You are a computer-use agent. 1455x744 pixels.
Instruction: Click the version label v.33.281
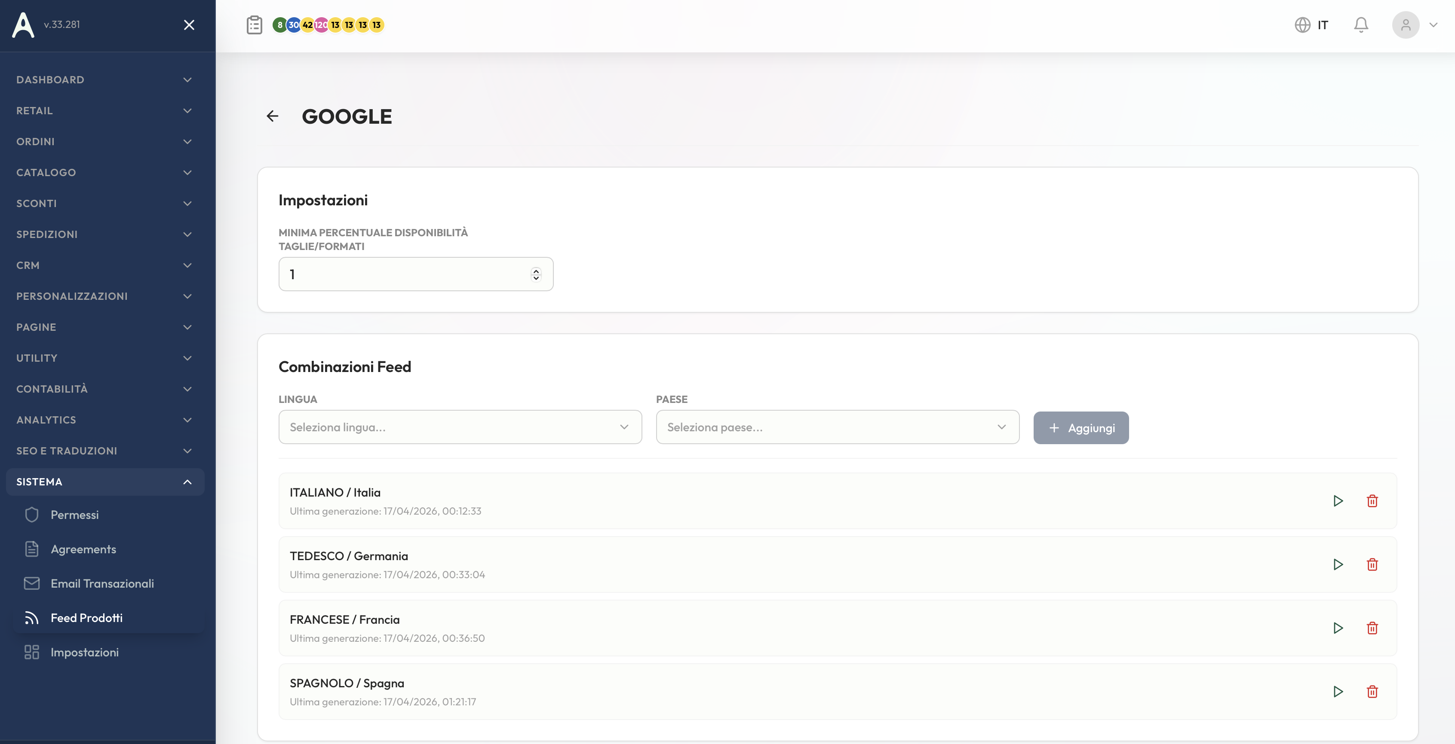pyautogui.click(x=62, y=24)
